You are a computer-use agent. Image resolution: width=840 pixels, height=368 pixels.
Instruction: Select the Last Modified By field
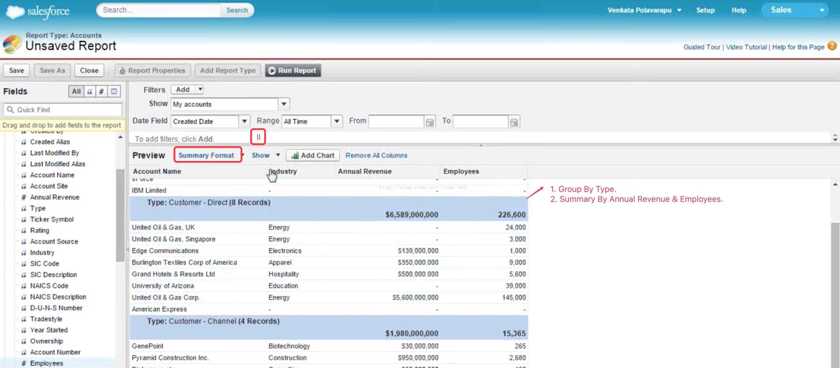click(x=54, y=153)
